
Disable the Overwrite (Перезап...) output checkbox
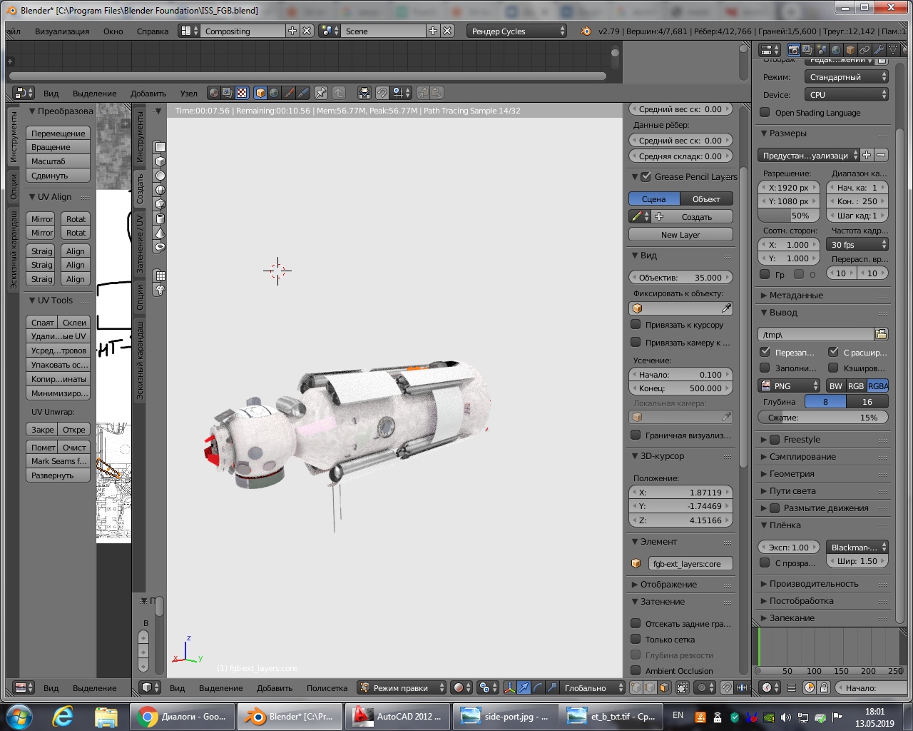(x=765, y=352)
